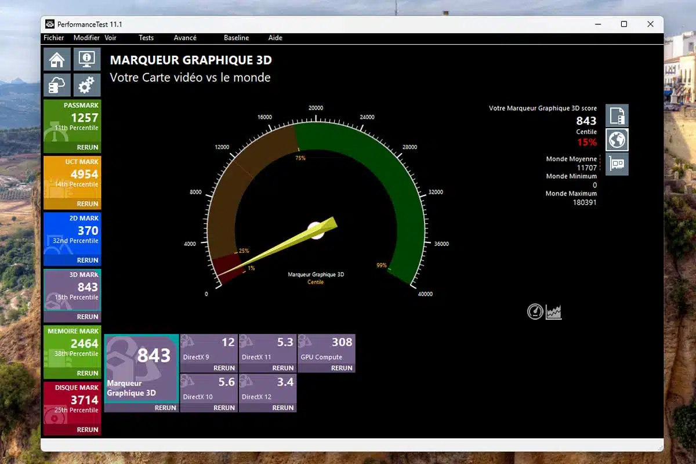Open the Aide menu
Screen dimensions: 696x464
click(275, 38)
